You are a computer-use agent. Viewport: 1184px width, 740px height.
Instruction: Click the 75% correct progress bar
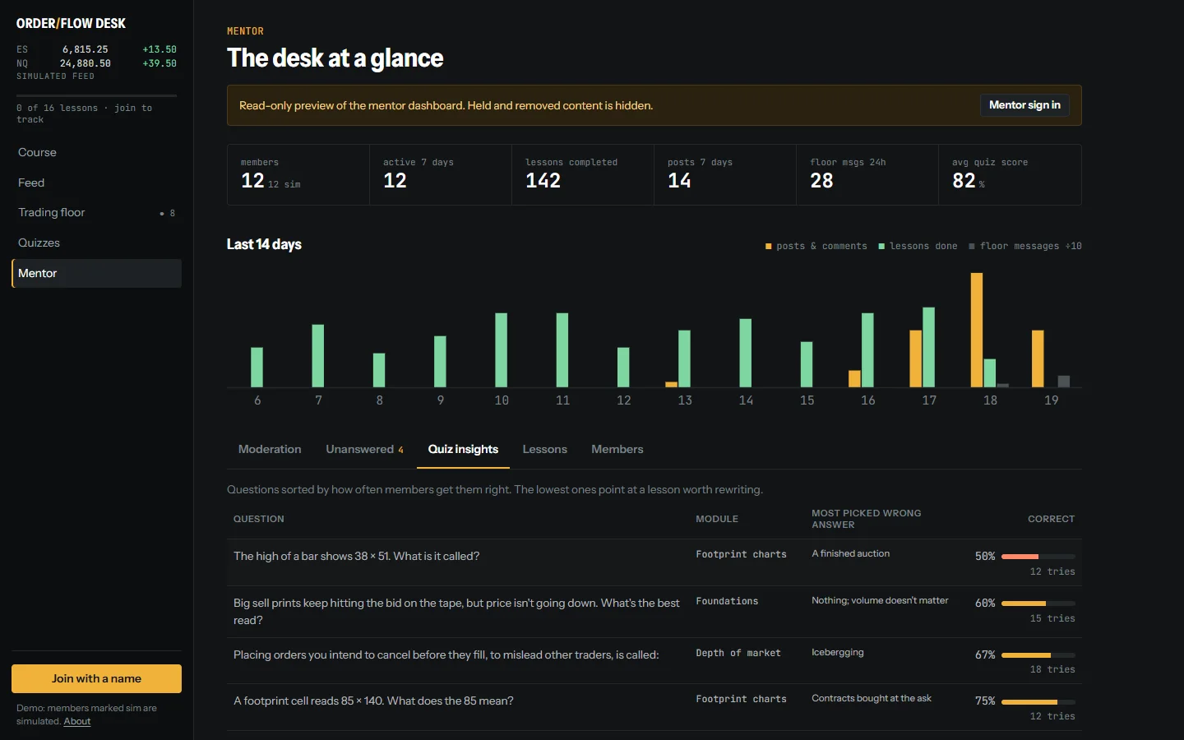1038,701
